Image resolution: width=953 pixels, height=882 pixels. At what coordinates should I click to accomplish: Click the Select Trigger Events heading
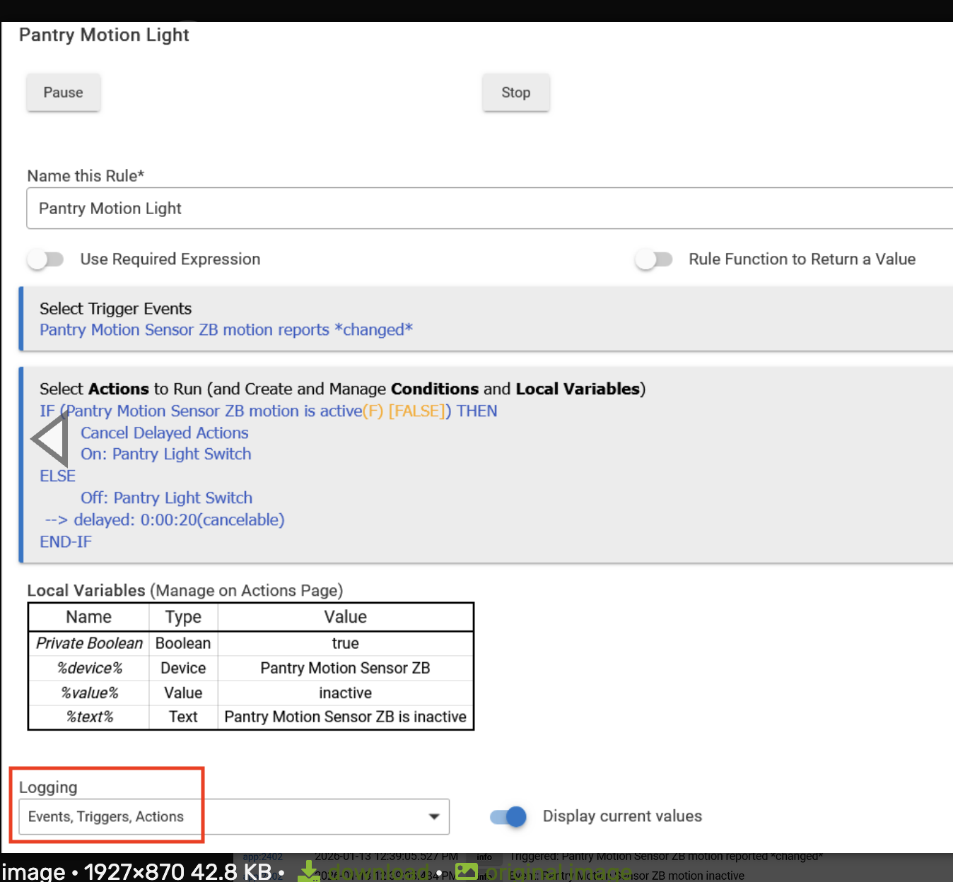coord(116,309)
